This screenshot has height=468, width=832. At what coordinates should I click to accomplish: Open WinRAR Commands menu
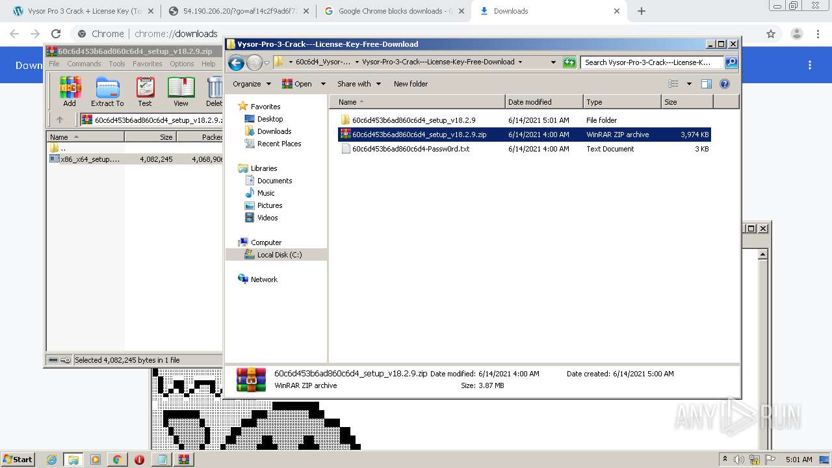pyautogui.click(x=84, y=64)
